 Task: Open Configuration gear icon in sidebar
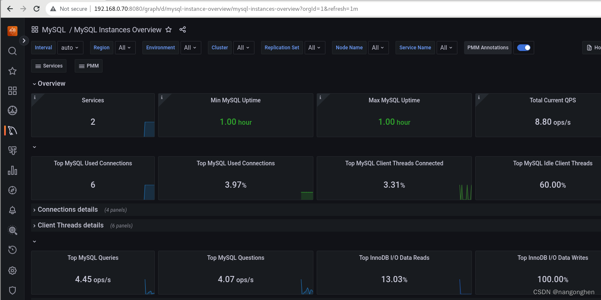12,271
